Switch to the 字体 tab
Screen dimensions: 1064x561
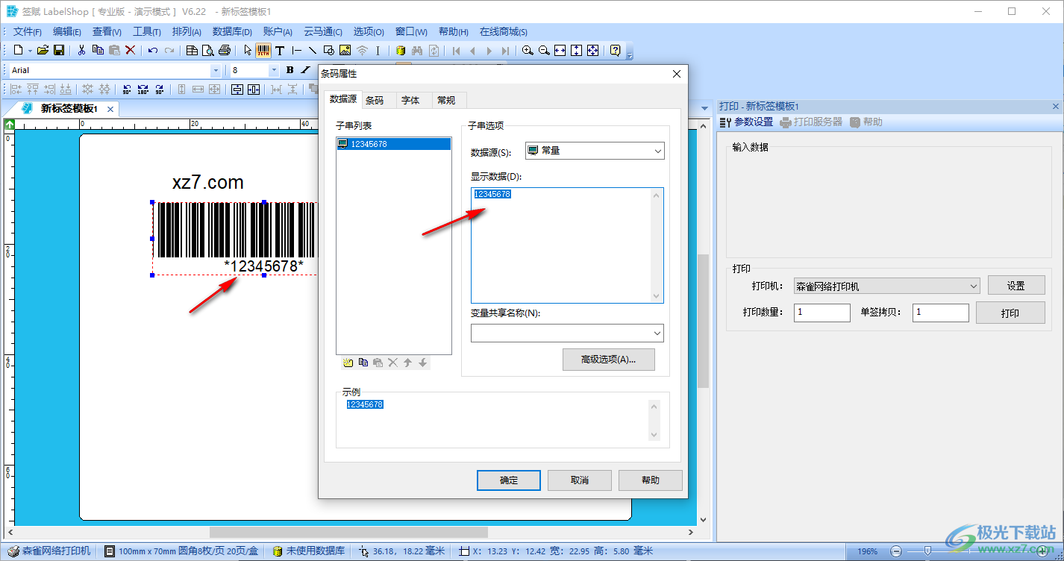coord(410,100)
